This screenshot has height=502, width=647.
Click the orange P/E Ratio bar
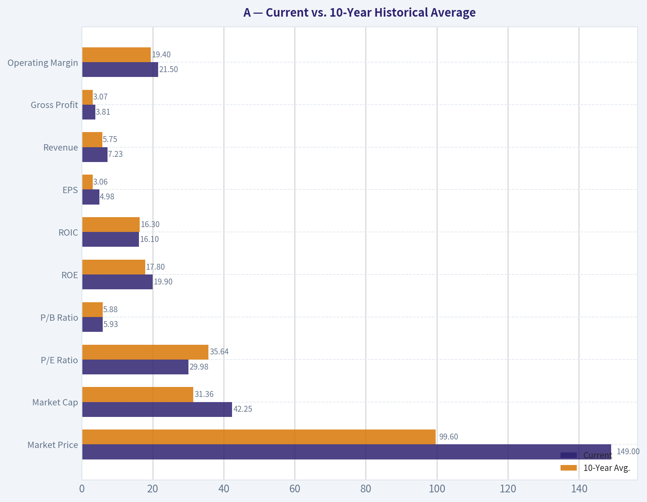pyautogui.click(x=145, y=352)
